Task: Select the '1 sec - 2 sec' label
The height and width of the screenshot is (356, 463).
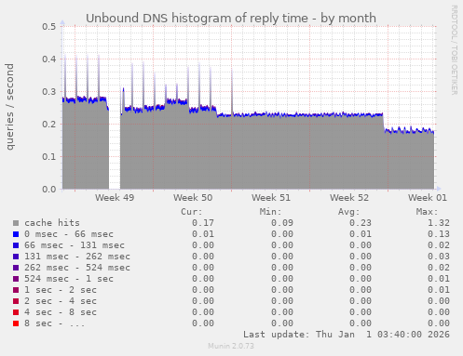Action: click(61, 290)
